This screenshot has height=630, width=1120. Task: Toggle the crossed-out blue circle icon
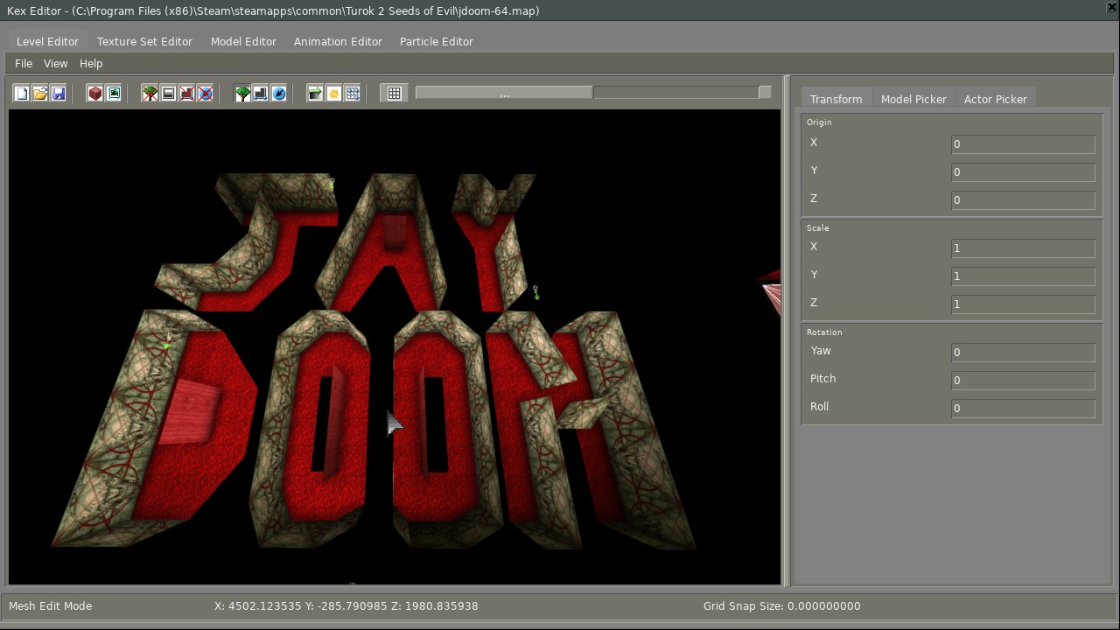[x=206, y=94]
